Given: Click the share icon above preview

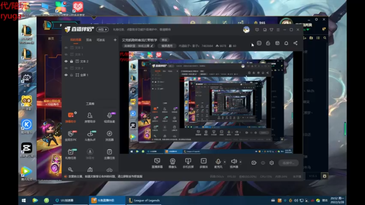Looking at the screenshot, I should tap(295, 43).
